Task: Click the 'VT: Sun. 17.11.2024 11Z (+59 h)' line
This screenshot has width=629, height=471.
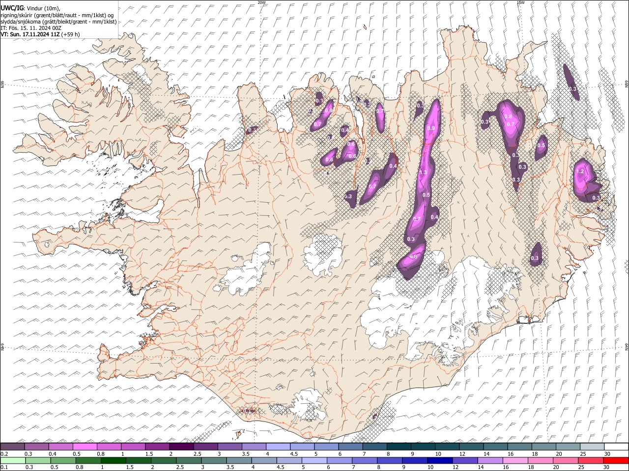Action: coord(40,34)
